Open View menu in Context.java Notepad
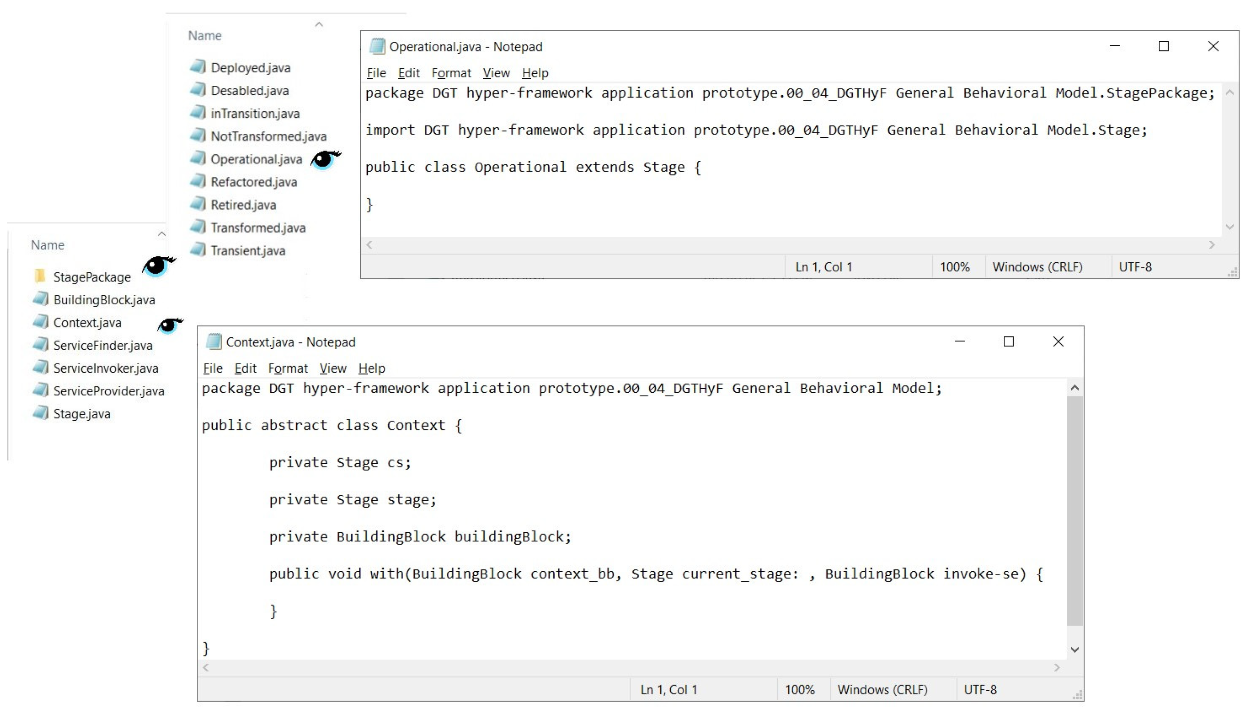The image size is (1248, 713). point(332,368)
